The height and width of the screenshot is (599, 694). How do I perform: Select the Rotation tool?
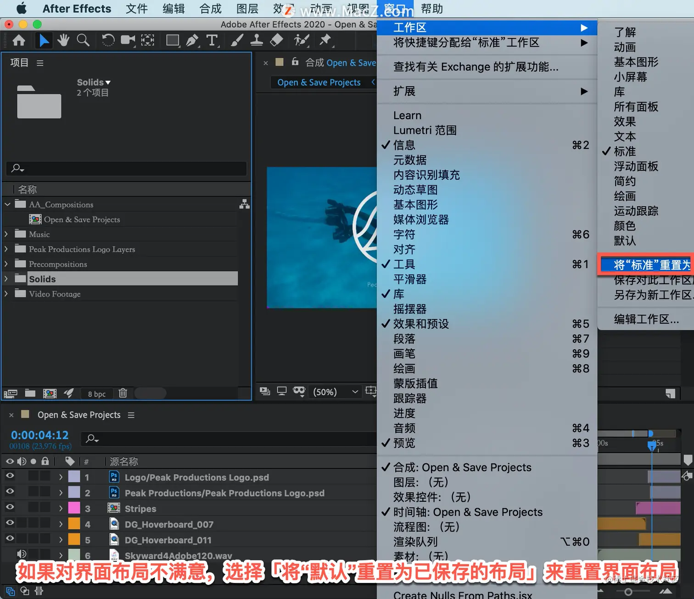(x=108, y=40)
